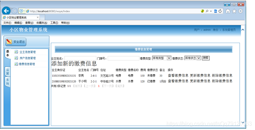Click 查看缴费信息 for 于小明
This screenshot has width=255, height=130.
pyautogui.click(x=178, y=81)
